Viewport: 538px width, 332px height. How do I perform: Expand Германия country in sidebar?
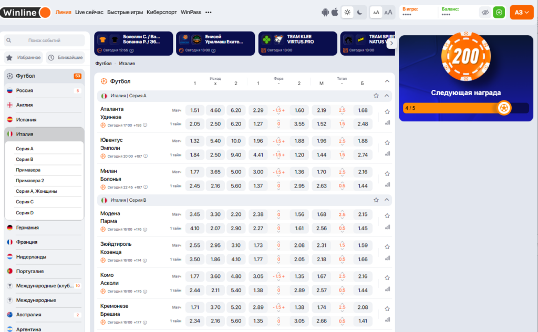click(44, 227)
